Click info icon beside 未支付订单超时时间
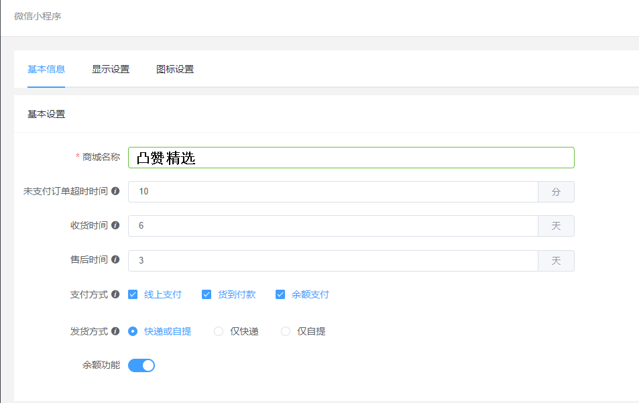The height and width of the screenshot is (403, 639). [115, 191]
